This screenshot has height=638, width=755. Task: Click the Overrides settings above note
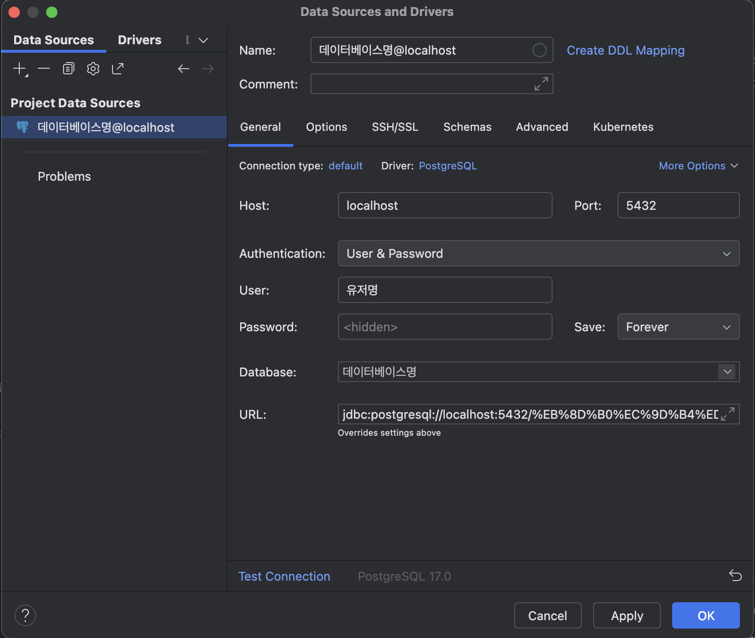point(389,433)
